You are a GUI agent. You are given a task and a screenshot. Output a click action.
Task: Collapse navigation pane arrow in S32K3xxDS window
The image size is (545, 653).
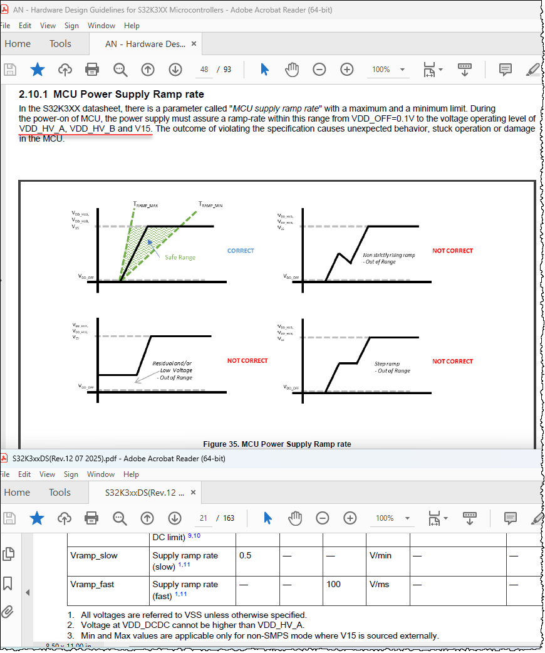coord(28,592)
